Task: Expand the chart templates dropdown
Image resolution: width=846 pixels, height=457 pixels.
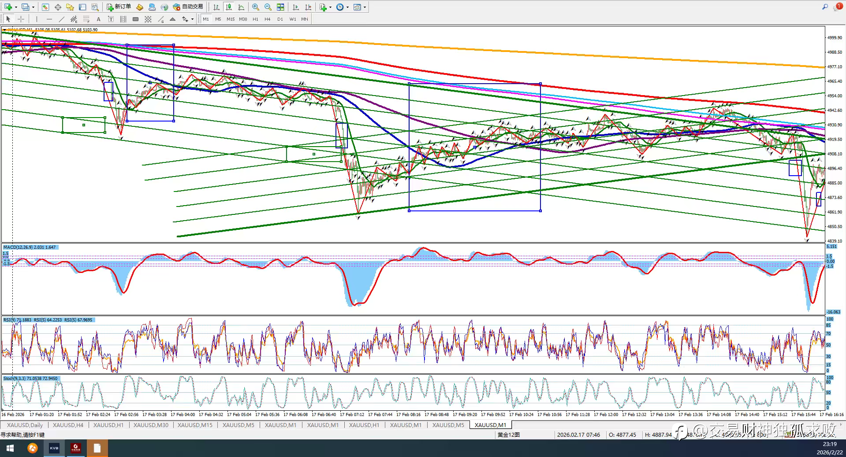Action: 365,7
